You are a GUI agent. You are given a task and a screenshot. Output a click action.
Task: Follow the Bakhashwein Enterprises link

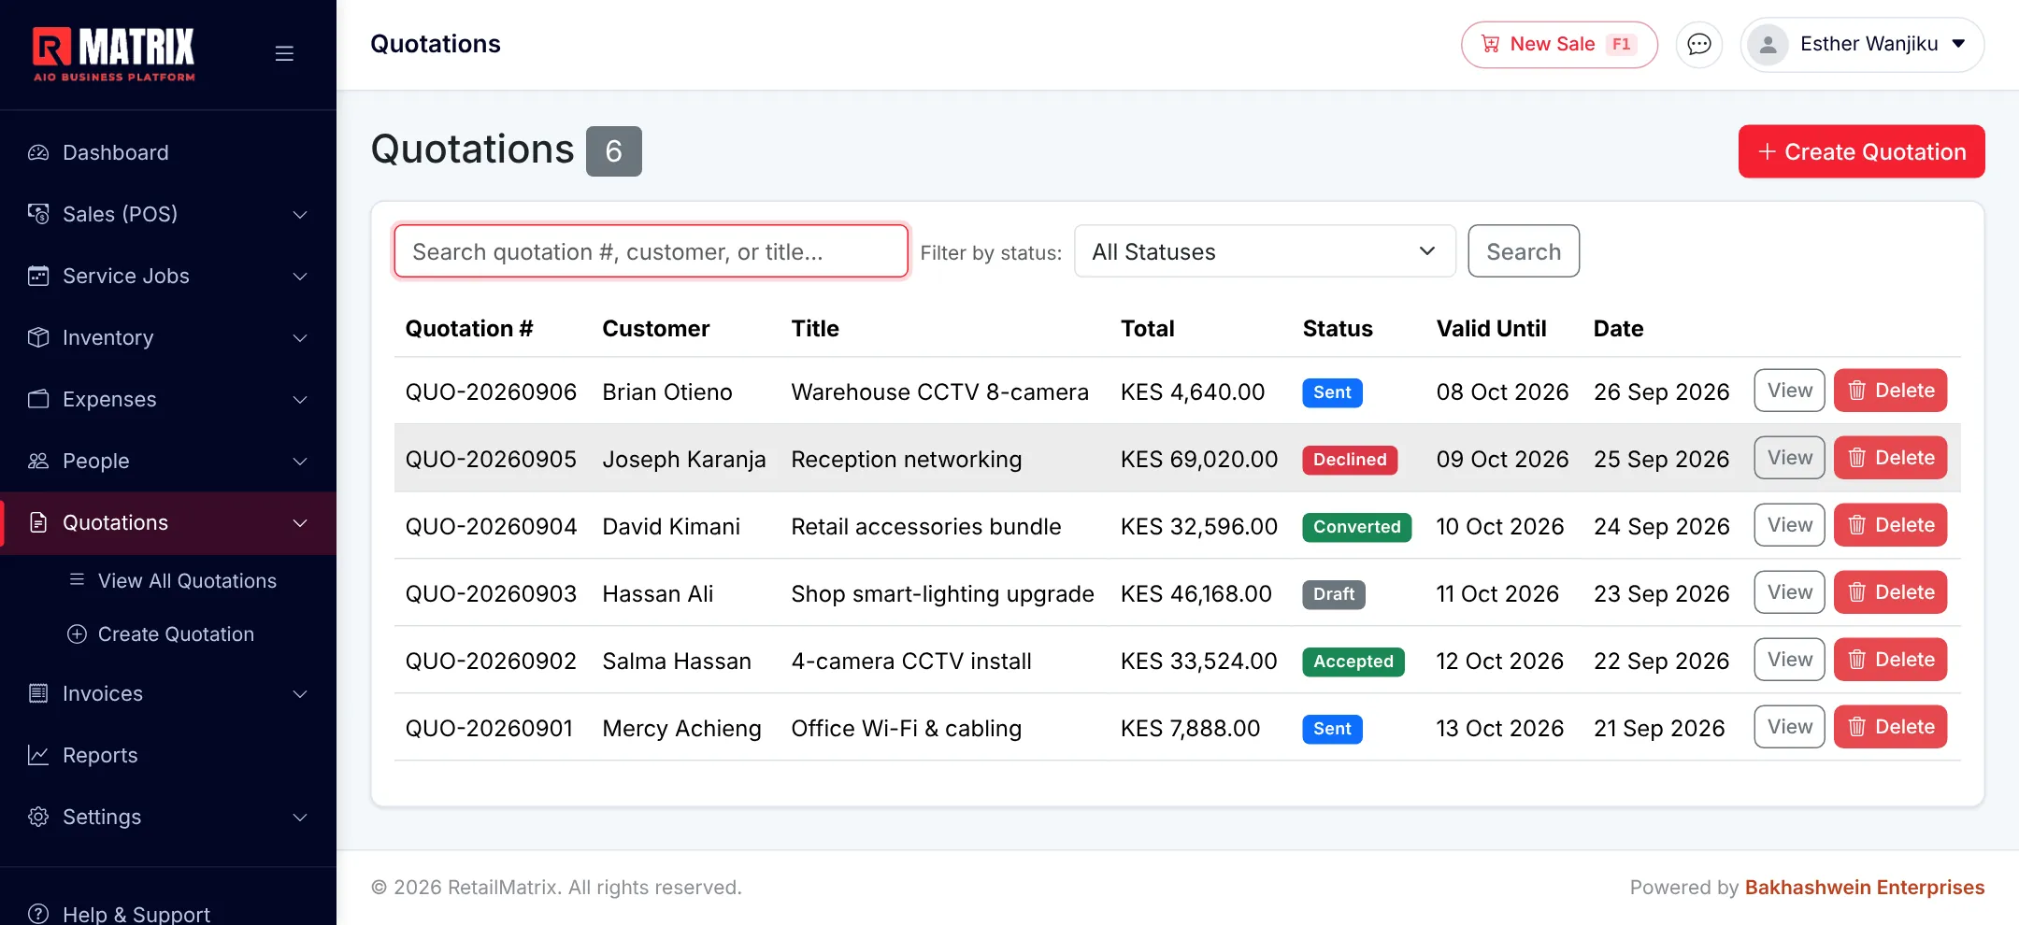click(1865, 888)
